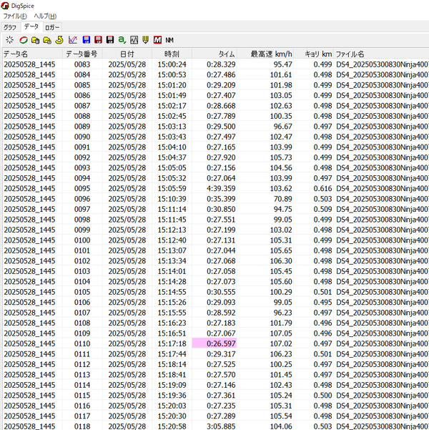The width and height of the screenshot is (429, 430).
Task: Select data number 0110 cell
Action: 82,343
